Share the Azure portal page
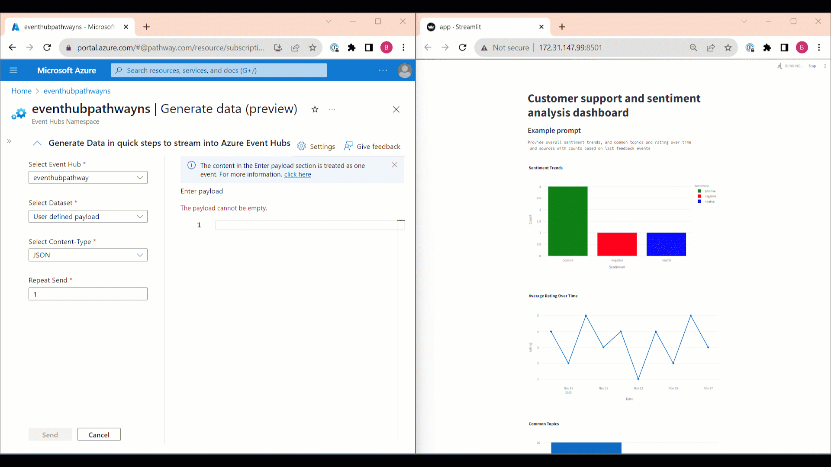Screen dimensions: 831x467 click(x=295, y=48)
